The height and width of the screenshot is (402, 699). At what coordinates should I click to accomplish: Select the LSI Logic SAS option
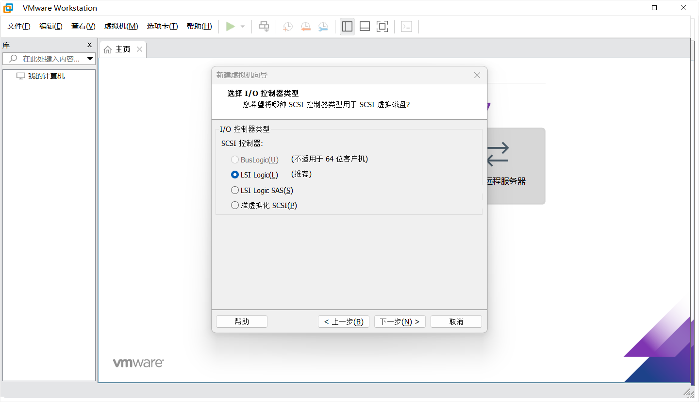point(235,190)
